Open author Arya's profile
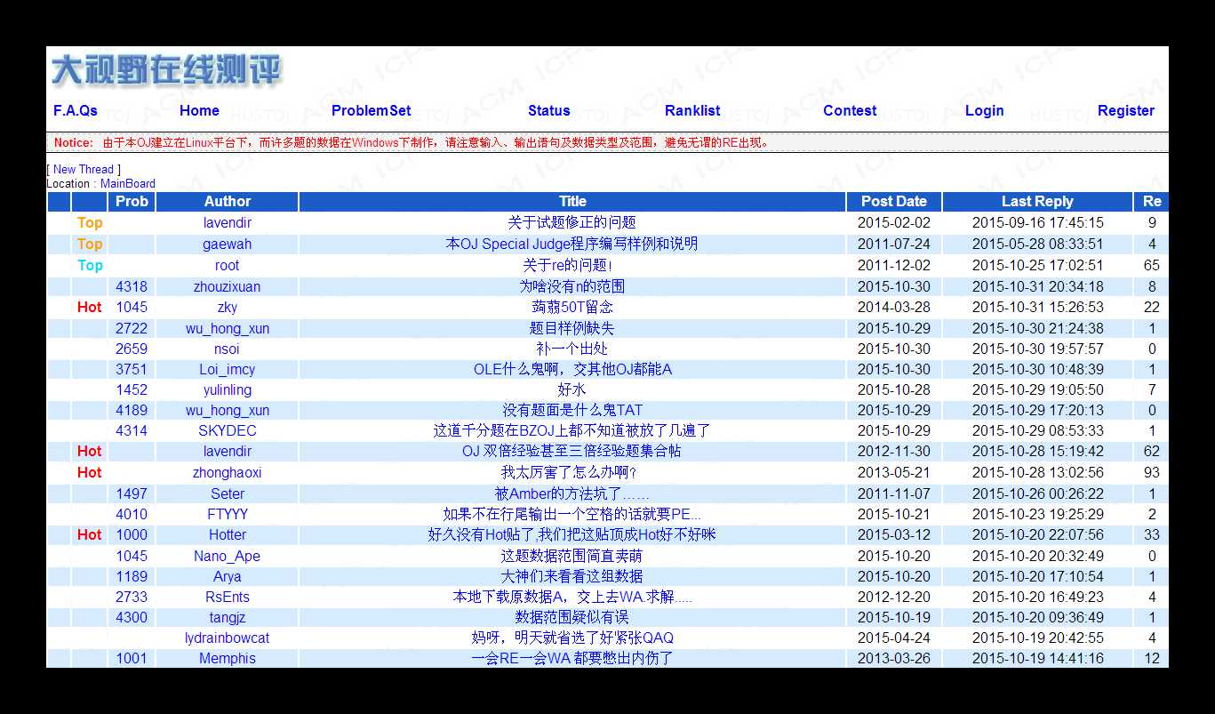1215x714 pixels. (228, 576)
